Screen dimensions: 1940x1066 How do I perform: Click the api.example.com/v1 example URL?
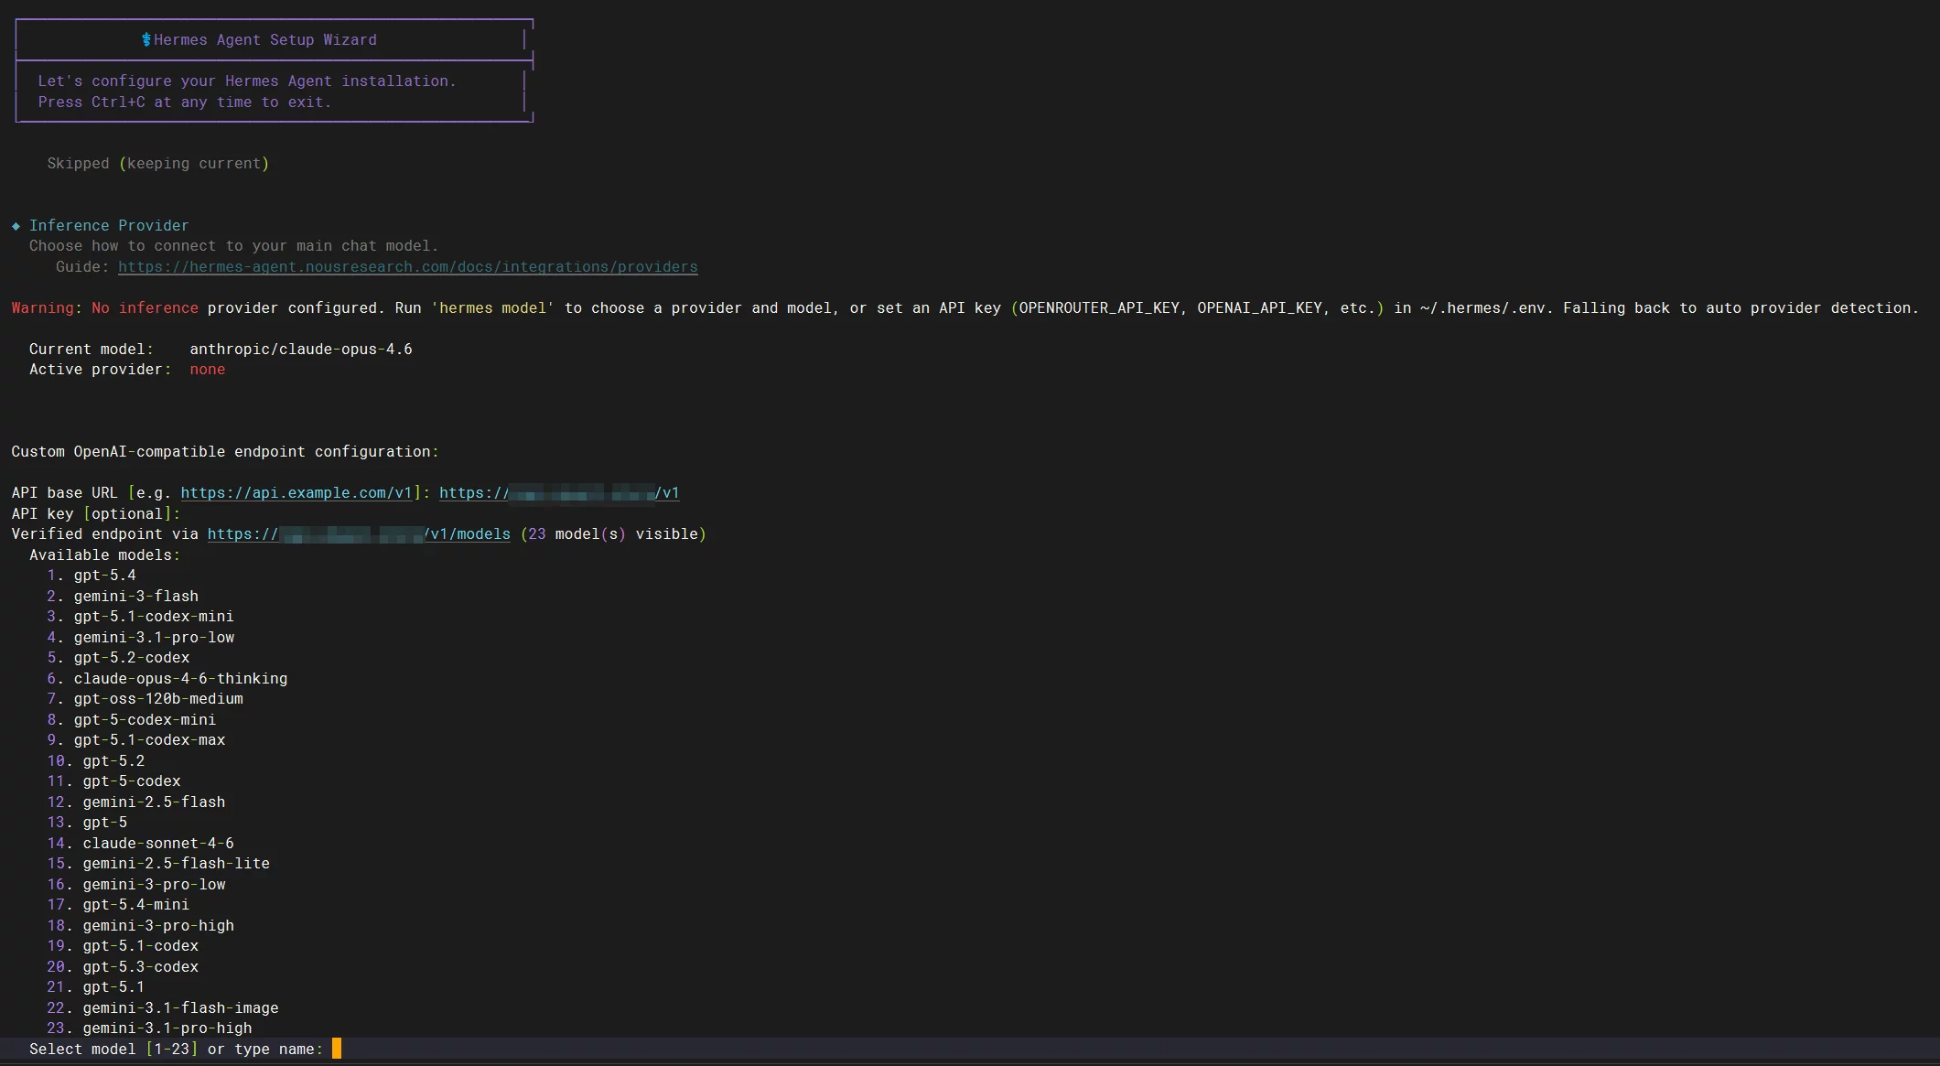296,493
